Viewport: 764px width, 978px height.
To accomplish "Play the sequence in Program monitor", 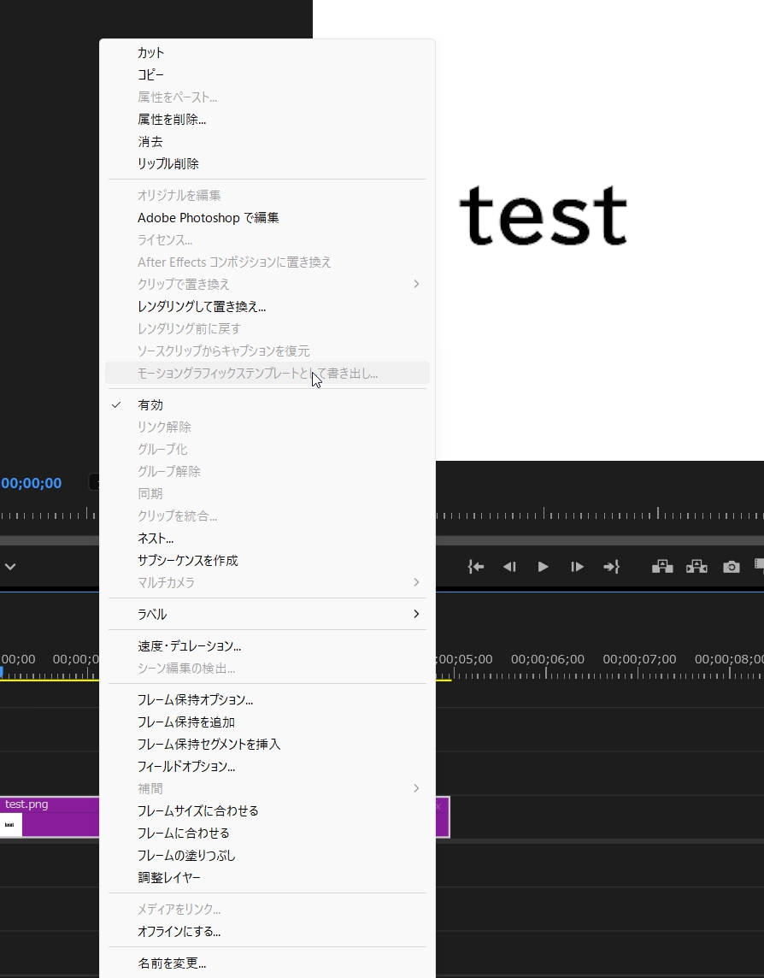I will click(x=543, y=566).
